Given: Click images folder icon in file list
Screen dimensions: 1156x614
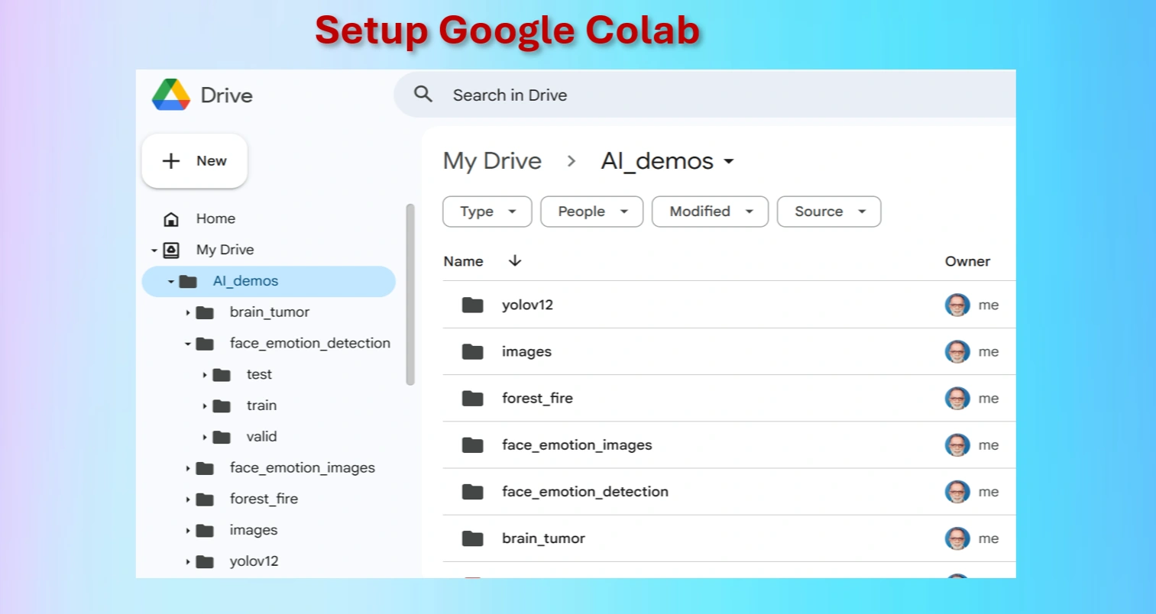Looking at the screenshot, I should pos(473,352).
